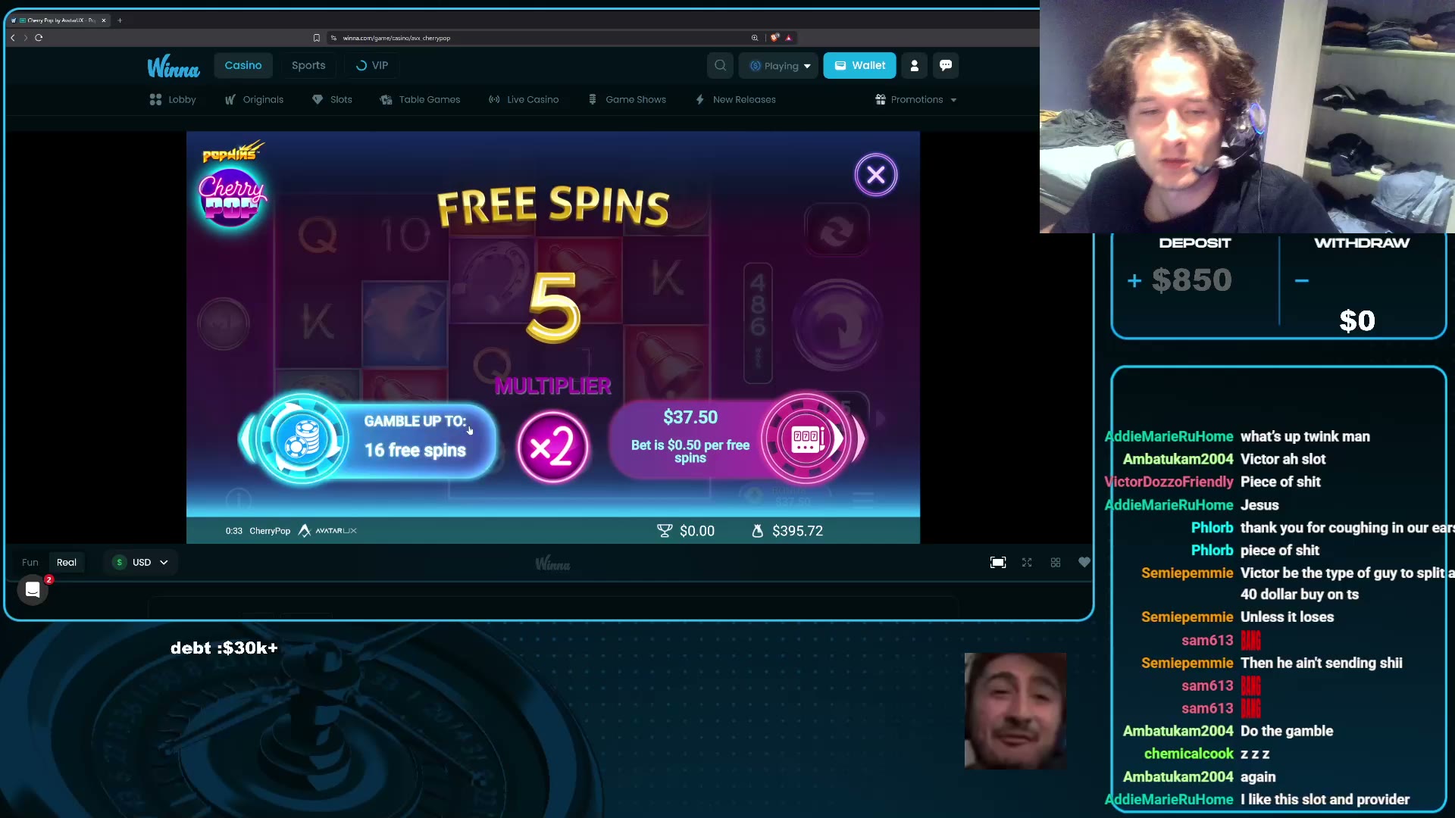Click AddieMarieRuHome's "what's up twink man" message
Viewport: 1455px width, 818px height.
tap(1305, 436)
